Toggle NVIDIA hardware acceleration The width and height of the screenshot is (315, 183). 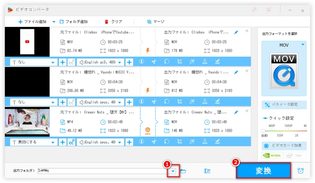coord(272,156)
